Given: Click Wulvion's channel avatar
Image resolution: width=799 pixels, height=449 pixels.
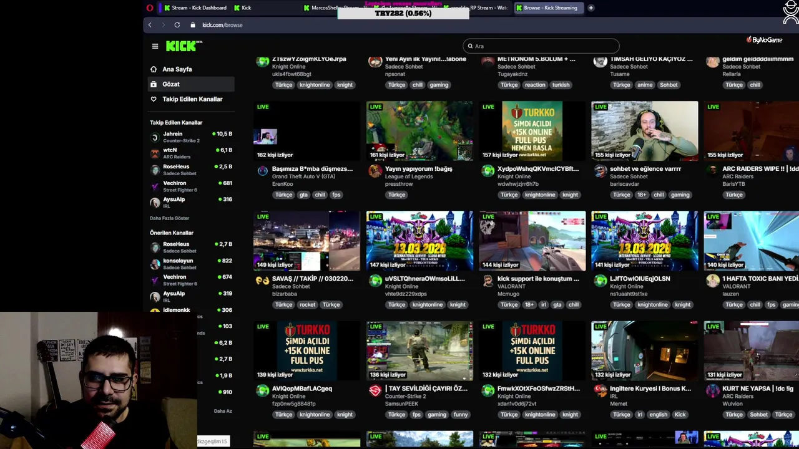Looking at the screenshot, I should pyautogui.click(x=712, y=390).
